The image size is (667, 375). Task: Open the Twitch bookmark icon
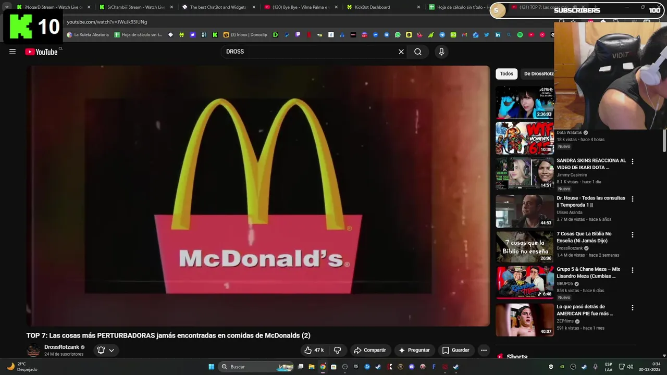coord(298,35)
